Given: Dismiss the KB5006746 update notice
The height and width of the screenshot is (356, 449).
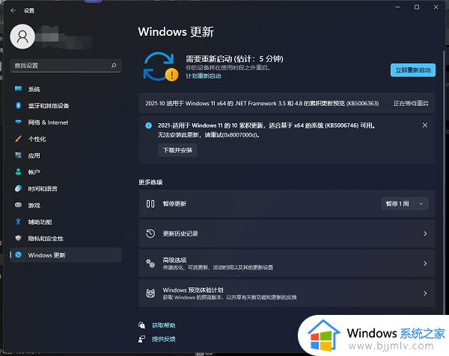Looking at the screenshot, I should click(x=425, y=125).
